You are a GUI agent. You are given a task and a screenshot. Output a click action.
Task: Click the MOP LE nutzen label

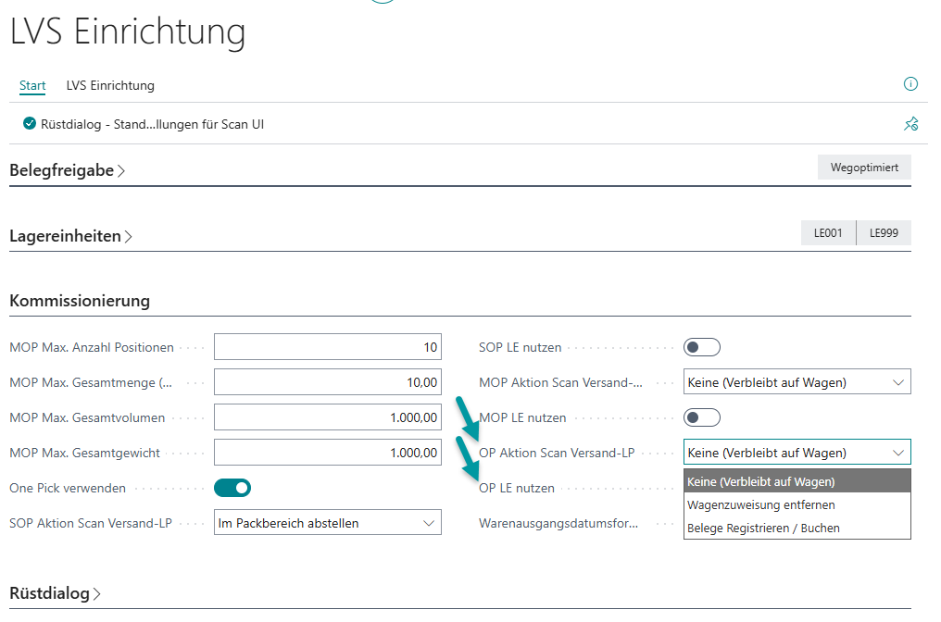click(522, 418)
